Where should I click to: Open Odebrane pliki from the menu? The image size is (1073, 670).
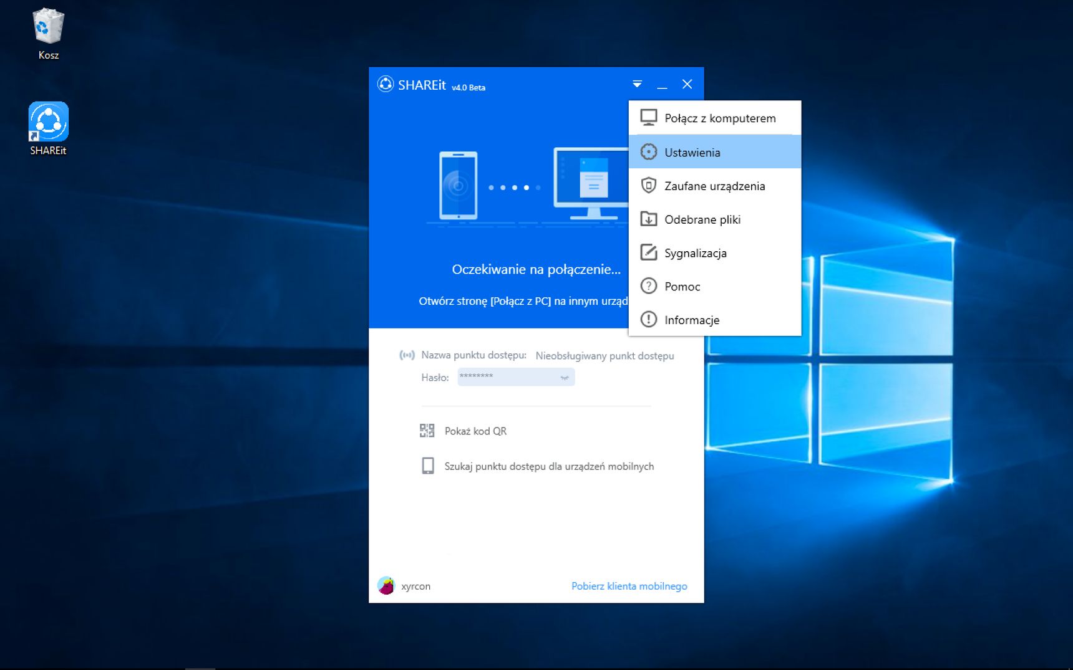(715, 219)
